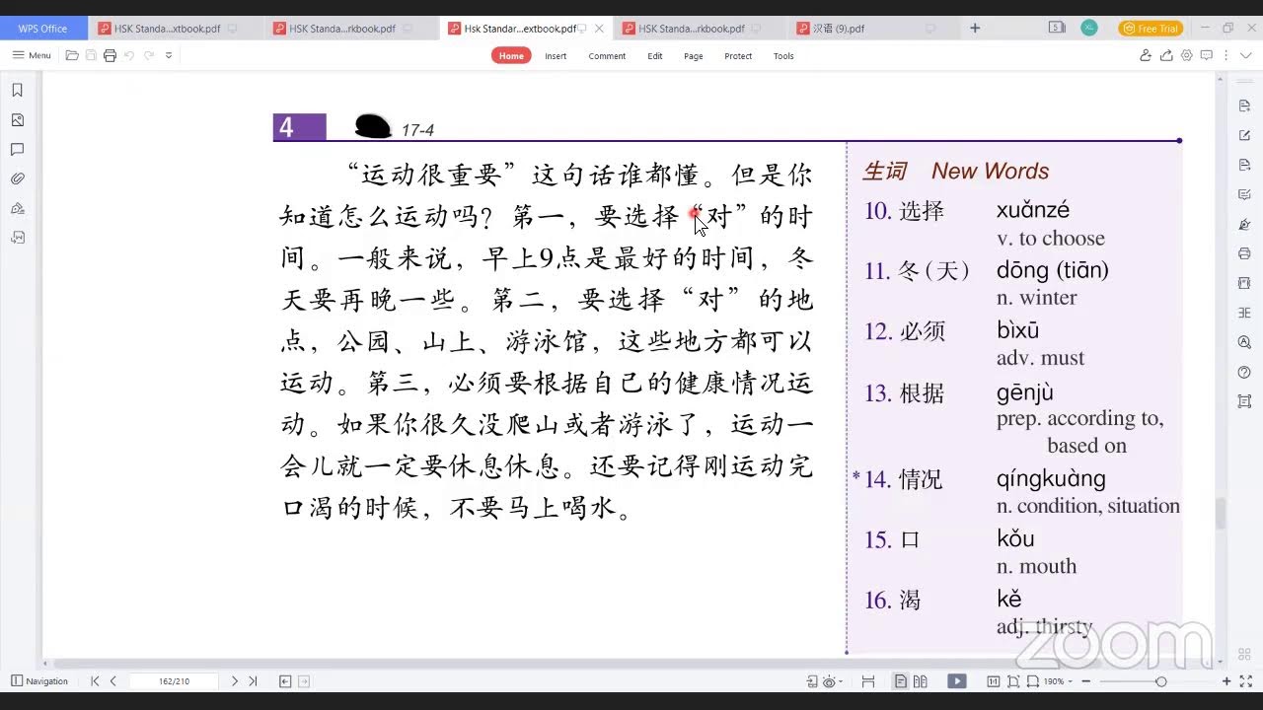Click the page number field 162/210
This screenshot has width=1263, height=710.
(x=174, y=680)
